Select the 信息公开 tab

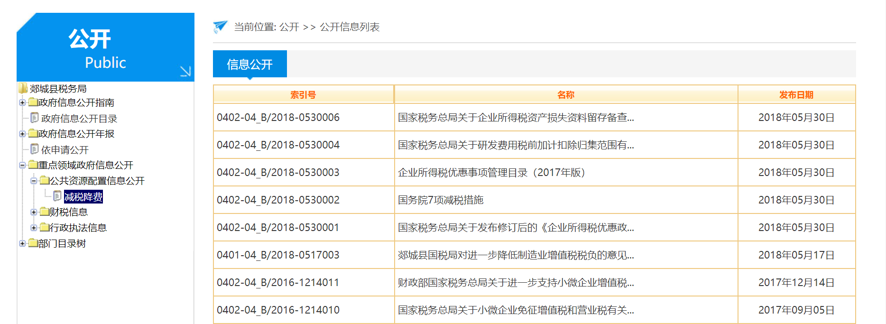click(x=250, y=64)
